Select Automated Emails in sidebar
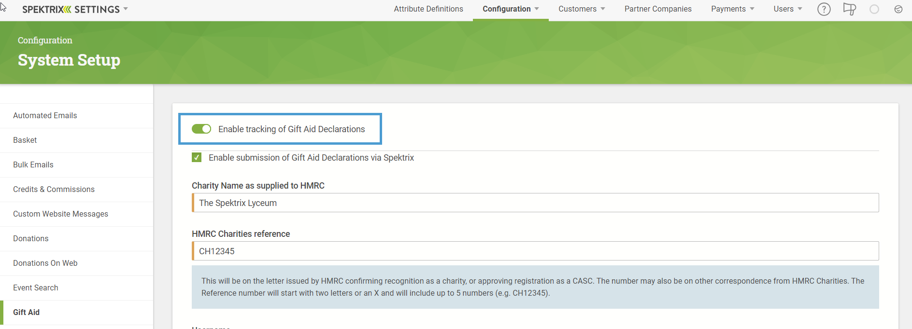The height and width of the screenshot is (329, 912). [77, 116]
